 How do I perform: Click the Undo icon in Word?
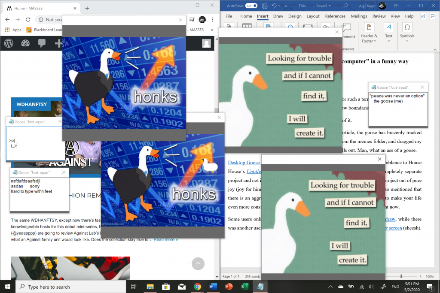coord(274,6)
